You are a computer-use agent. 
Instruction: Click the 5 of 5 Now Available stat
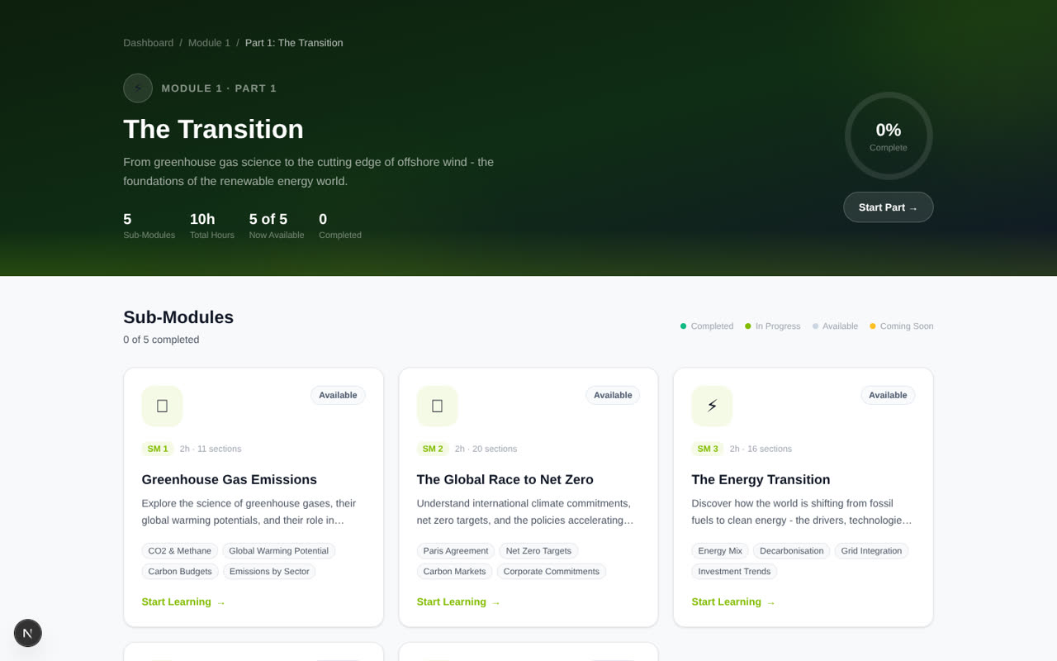[x=277, y=226]
